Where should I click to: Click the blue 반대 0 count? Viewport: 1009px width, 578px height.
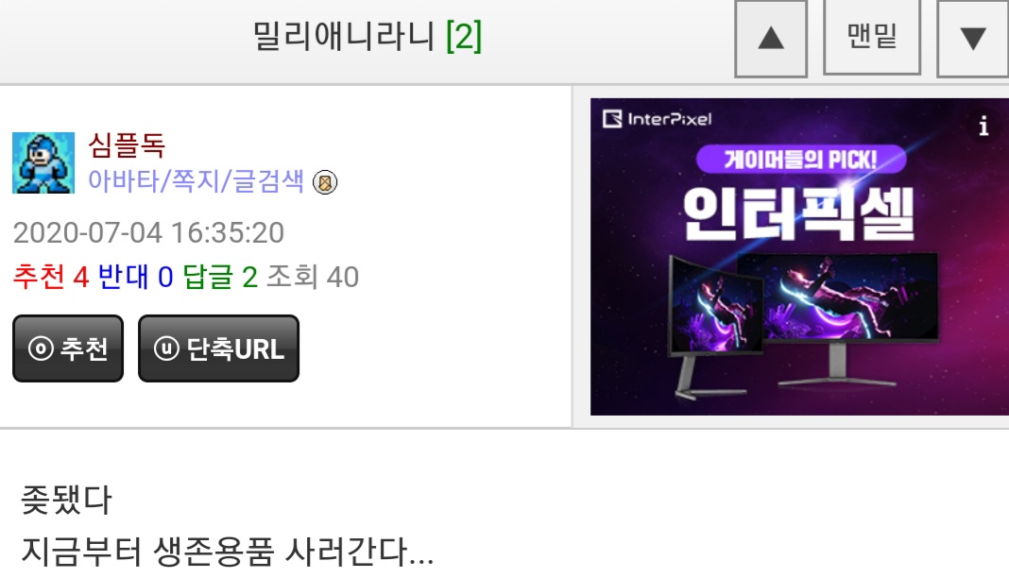(x=136, y=277)
